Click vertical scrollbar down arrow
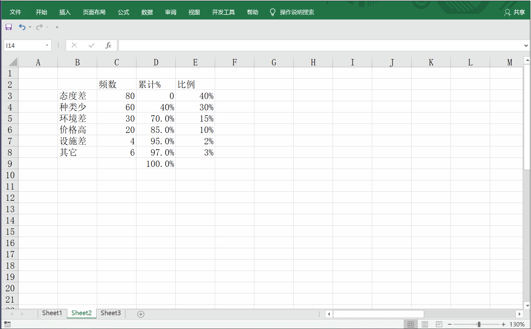The image size is (531, 329). pyautogui.click(x=527, y=305)
